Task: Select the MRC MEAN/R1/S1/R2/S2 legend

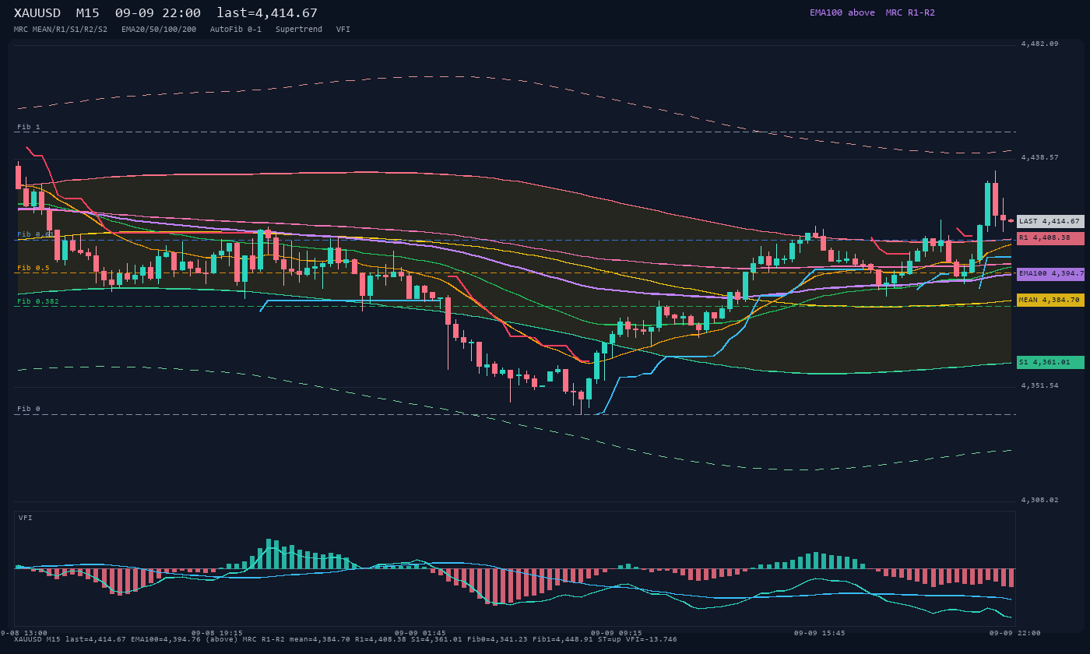Action: click(61, 30)
